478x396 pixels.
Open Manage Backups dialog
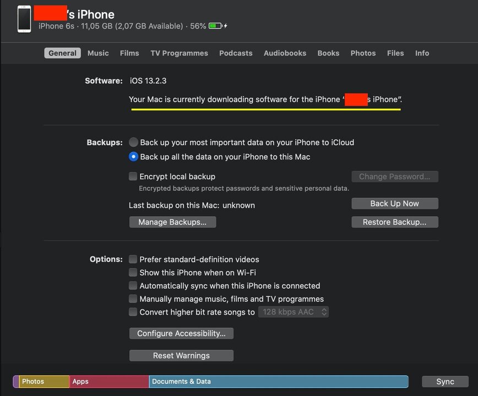pyautogui.click(x=172, y=222)
